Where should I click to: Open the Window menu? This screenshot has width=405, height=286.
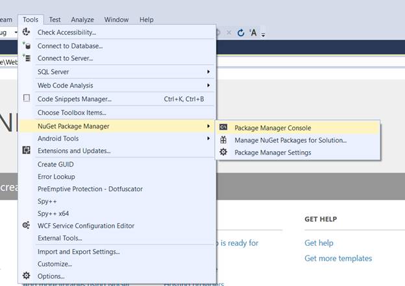116,19
